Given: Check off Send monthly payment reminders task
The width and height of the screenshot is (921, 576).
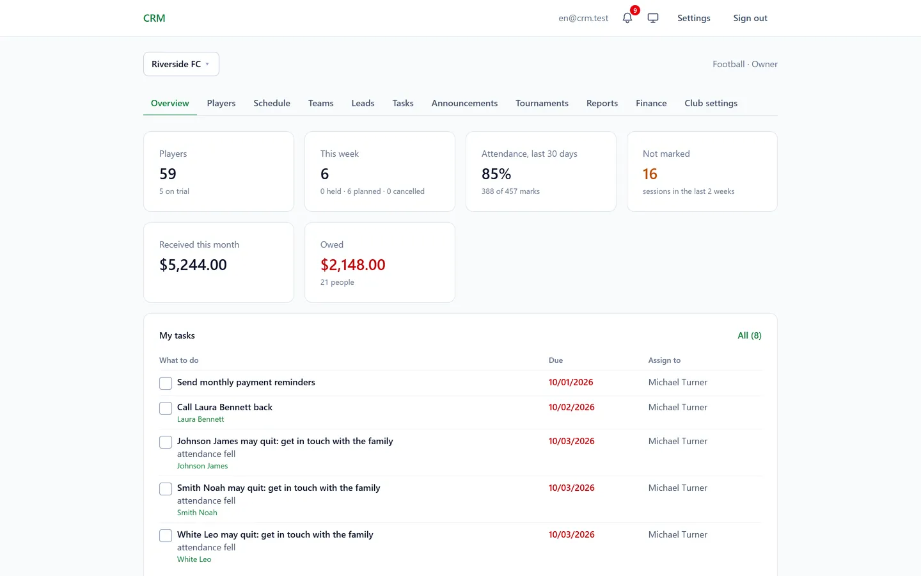Looking at the screenshot, I should 166,383.
